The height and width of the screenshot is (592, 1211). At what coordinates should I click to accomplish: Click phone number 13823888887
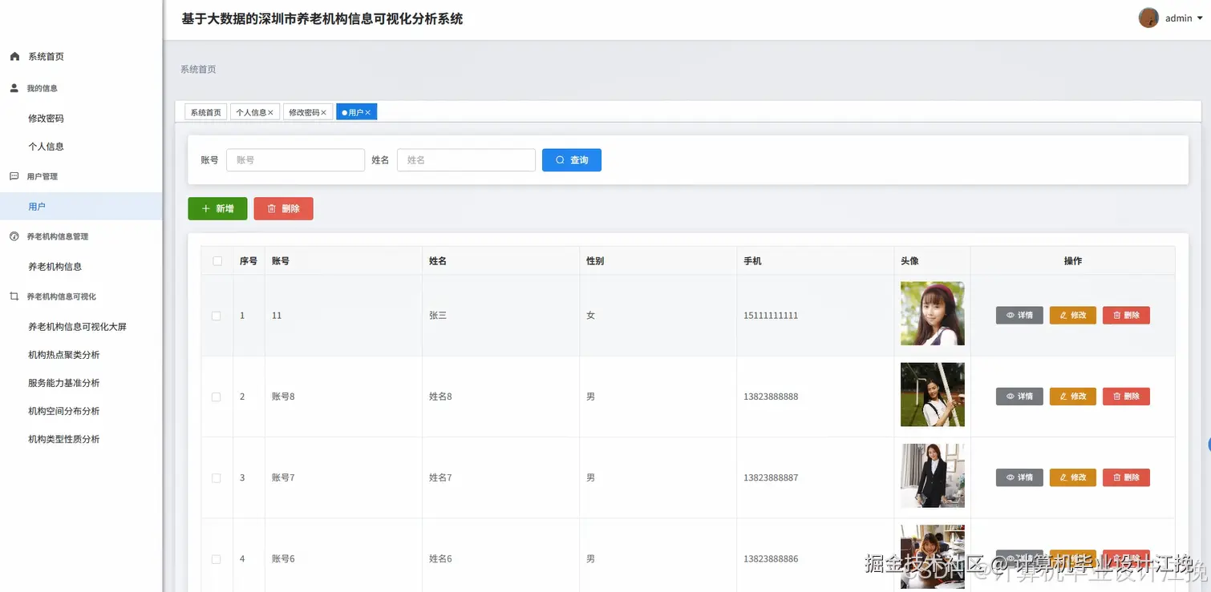[x=771, y=477]
